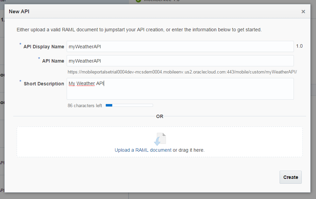Click into the API Name field
This screenshot has height=199, width=316.
(180, 61)
